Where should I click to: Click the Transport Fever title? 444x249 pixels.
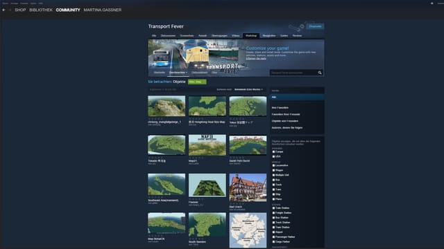pyautogui.click(x=166, y=26)
